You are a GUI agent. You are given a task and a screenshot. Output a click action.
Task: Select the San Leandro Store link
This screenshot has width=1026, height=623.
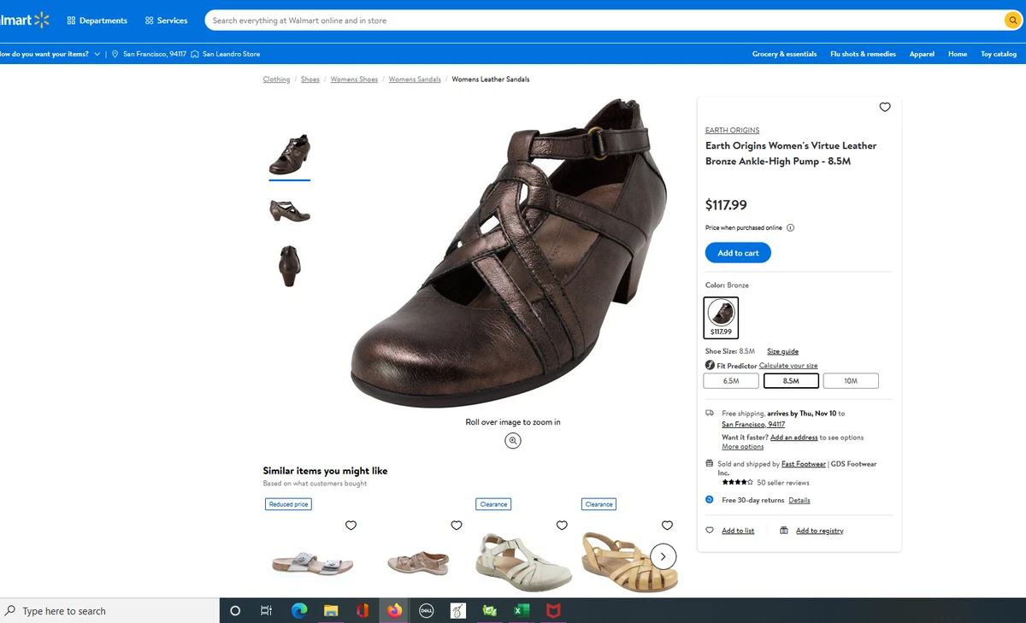coord(225,54)
